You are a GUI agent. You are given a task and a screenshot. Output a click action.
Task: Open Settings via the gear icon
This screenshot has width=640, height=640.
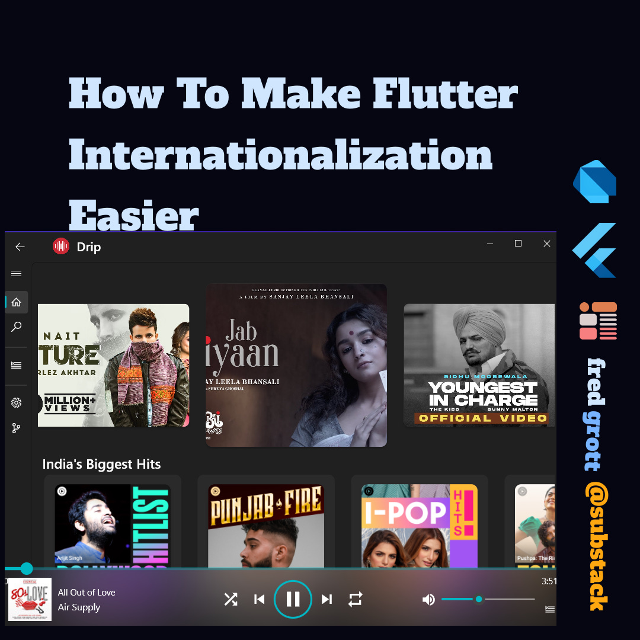16,402
